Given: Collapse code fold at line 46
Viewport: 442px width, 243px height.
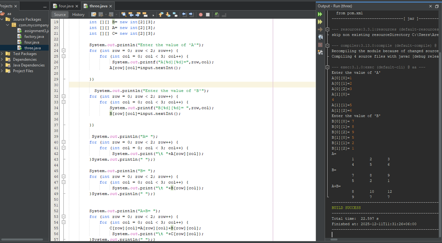Looking at the screenshot, I should coord(63,177).
